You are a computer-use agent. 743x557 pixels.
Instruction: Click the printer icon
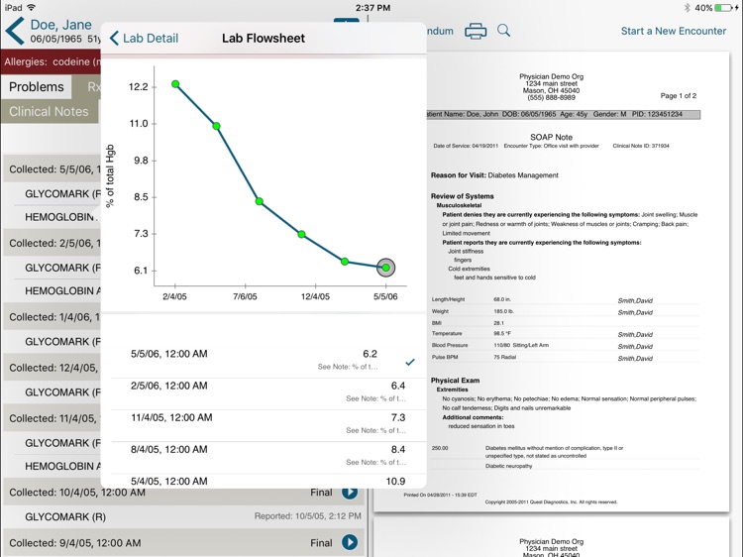(x=476, y=31)
